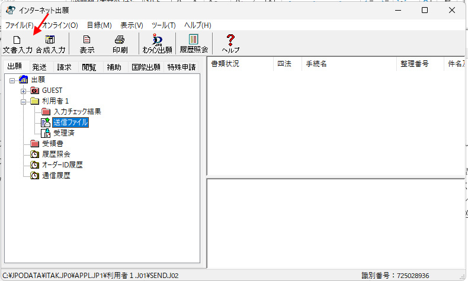Viewport: 468px width, 281px height.
Task: Click the red question mark ヘルプ icon
Action: click(230, 44)
